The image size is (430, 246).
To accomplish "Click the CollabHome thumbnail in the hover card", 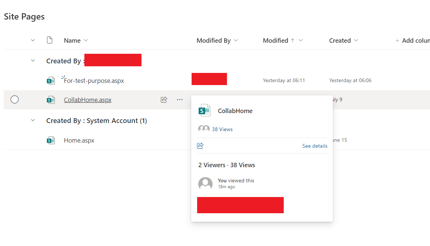I will pyautogui.click(x=204, y=110).
